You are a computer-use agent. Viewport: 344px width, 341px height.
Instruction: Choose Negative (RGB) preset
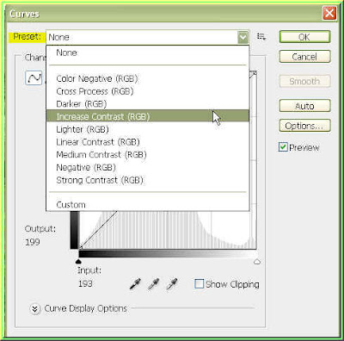coord(148,167)
